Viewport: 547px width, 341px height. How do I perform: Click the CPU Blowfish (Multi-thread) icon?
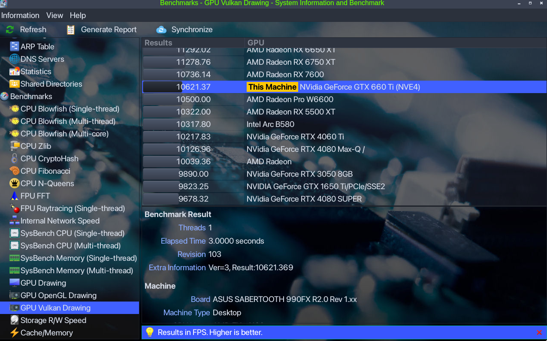coord(15,121)
